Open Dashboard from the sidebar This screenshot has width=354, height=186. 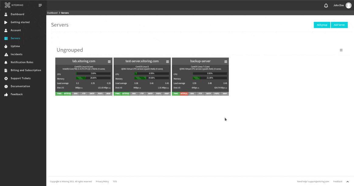point(17,14)
